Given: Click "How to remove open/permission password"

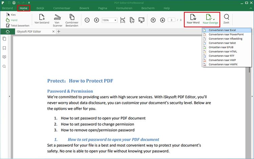Looking at the screenshot, I should (x=98, y=130).
